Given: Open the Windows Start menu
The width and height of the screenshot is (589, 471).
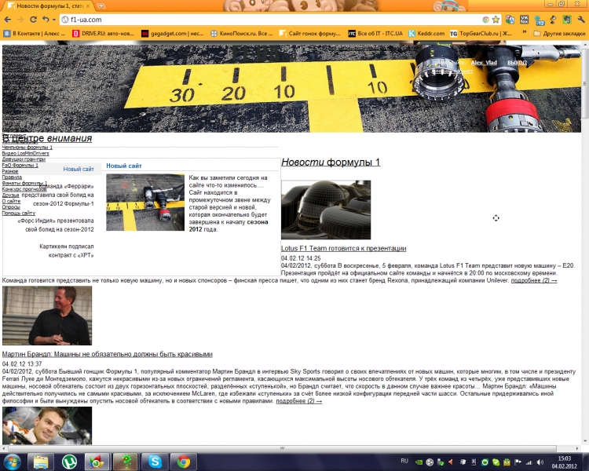Looking at the screenshot, I should [12, 462].
